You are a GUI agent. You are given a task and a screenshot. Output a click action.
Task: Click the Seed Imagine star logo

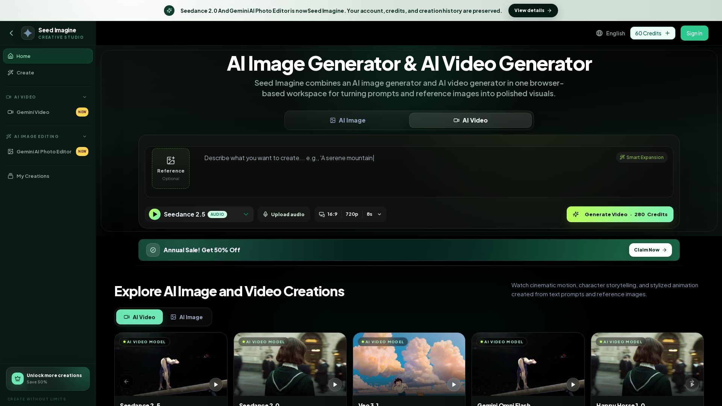(28, 33)
